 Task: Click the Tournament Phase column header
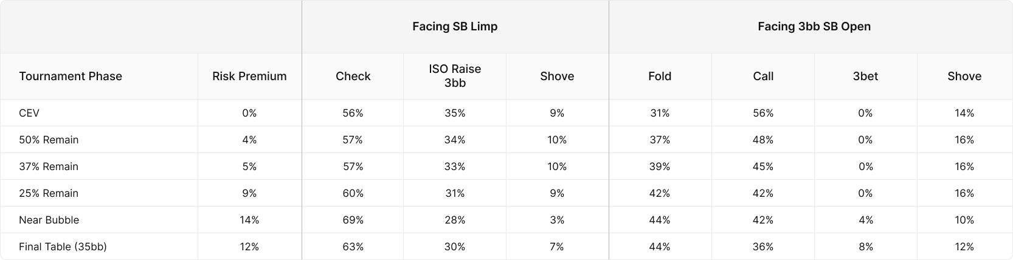coord(71,77)
